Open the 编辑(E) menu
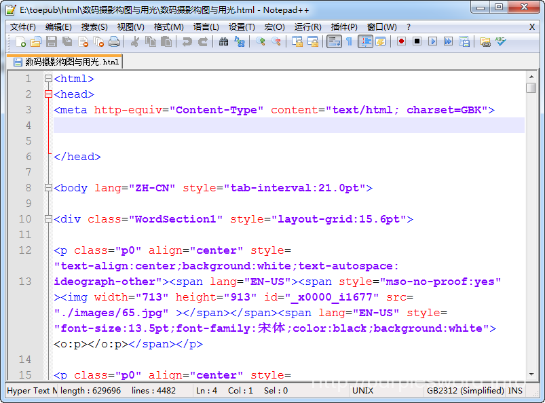This screenshot has width=545, height=403. (58, 27)
